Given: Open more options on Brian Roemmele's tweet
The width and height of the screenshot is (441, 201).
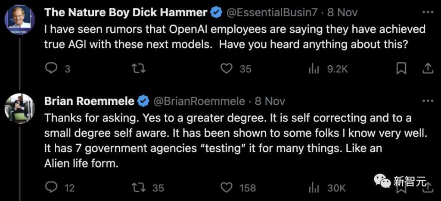Looking at the screenshot, I should coord(427,101).
